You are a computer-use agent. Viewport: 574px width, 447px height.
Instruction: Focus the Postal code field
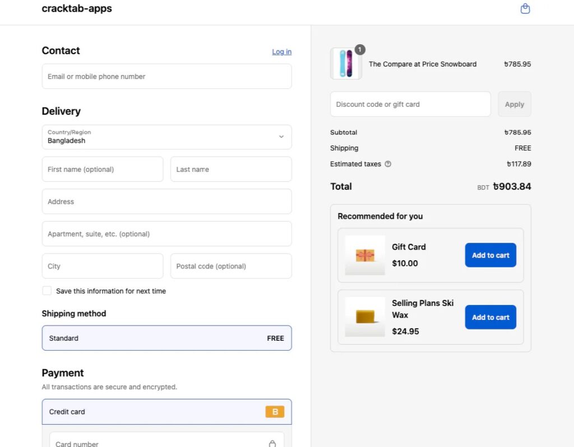pyautogui.click(x=231, y=266)
